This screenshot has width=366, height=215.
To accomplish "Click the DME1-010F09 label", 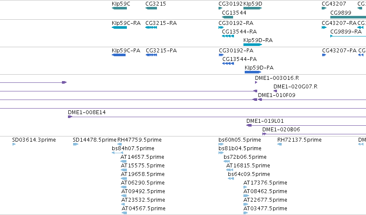I will [277, 95].
